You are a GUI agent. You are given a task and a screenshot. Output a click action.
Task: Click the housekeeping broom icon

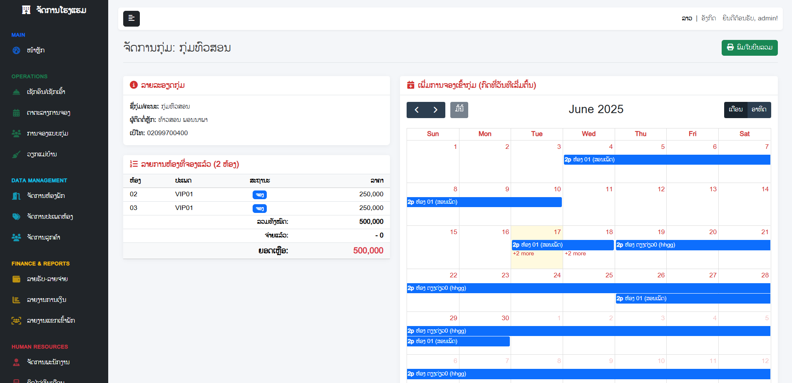[16, 154]
